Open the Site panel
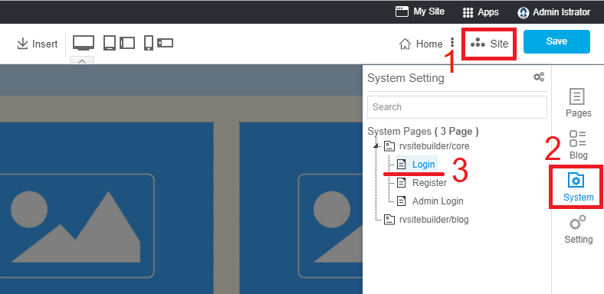This screenshot has width=604, height=294. (x=489, y=44)
